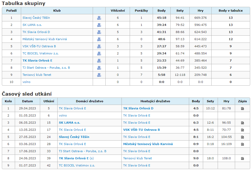Viewport: 252px width, 172px height.
Task: Open Slavoj Český Těšín in standings table
Action: tap(36, 18)
